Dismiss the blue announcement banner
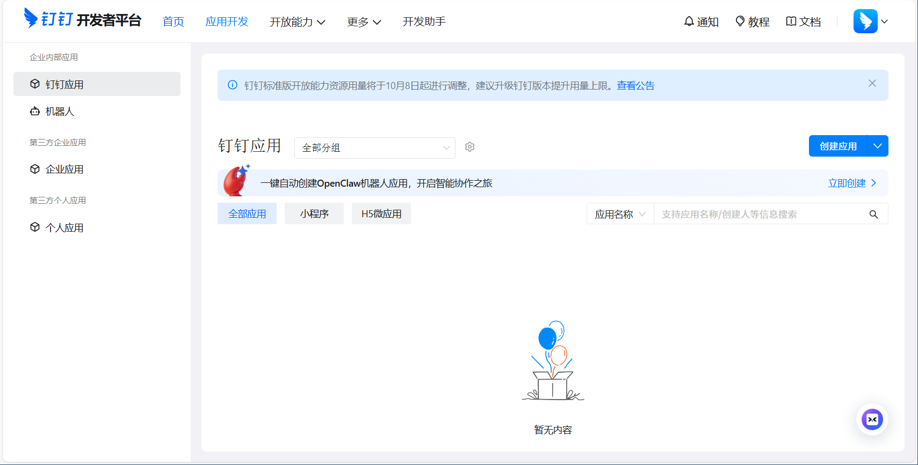This screenshot has height=465, width=918. [x=872, y=83]
